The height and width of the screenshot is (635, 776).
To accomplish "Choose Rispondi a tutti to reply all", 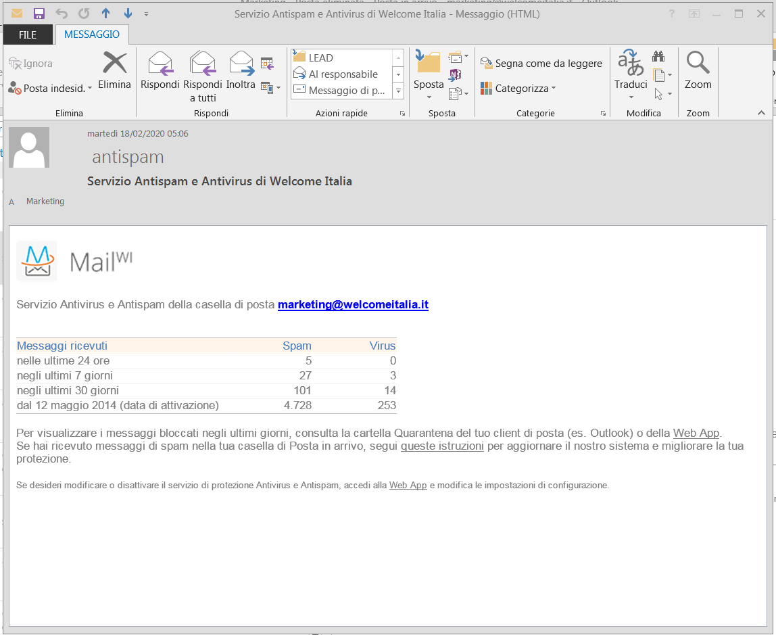I will point(203,76).
